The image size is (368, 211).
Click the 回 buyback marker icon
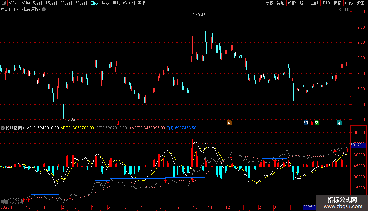(x=229, y=123)
